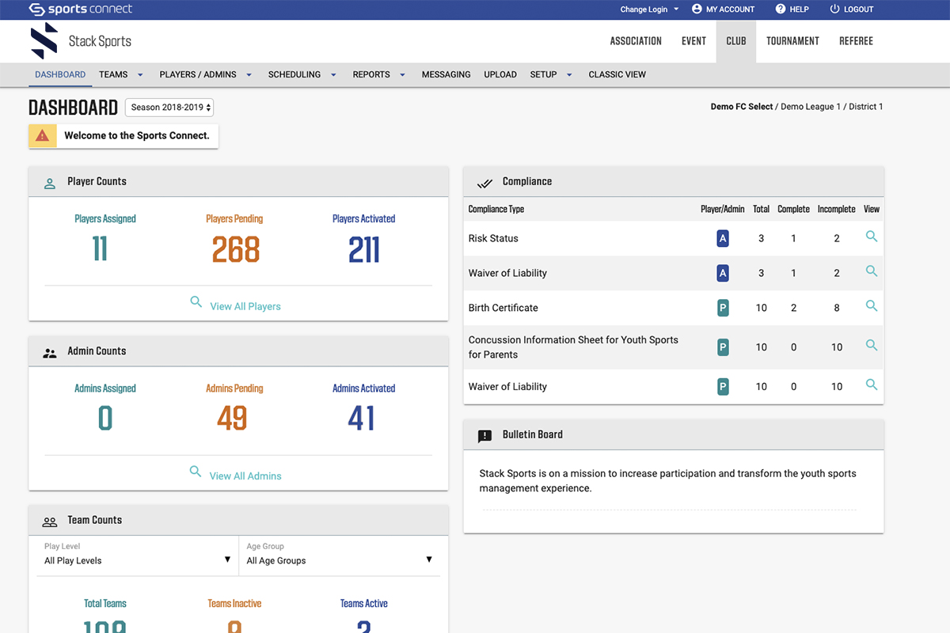Expand the Setup menu arrow
Image resolution: width=950 pixels, height=633 pixels.
click(x=569, y=75)
